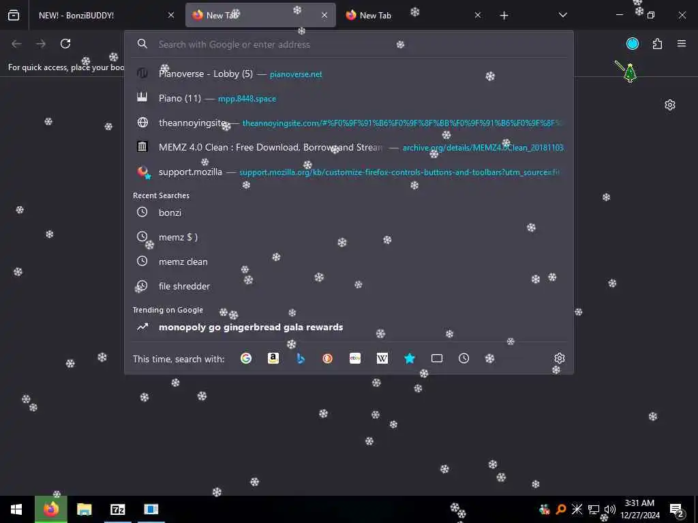Search in open Tabs using the tab icon
Image resolution: width=698 pixels, height=523 pixels.
coord(437,358)
